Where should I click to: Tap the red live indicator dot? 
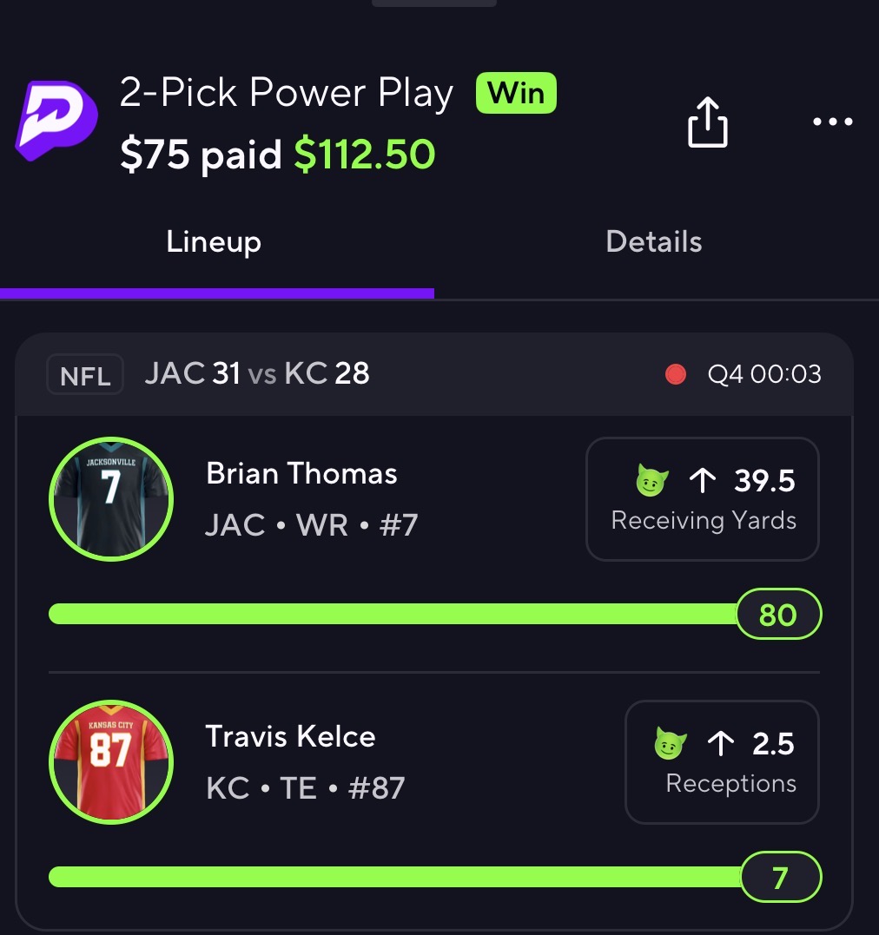pyautogui.click(x=675, y=374)
